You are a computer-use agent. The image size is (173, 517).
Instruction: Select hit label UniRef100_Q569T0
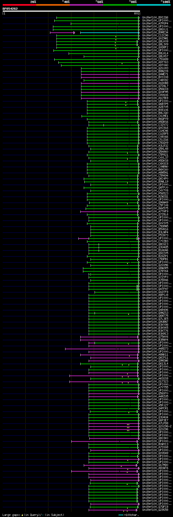click(x=155, y=393)
